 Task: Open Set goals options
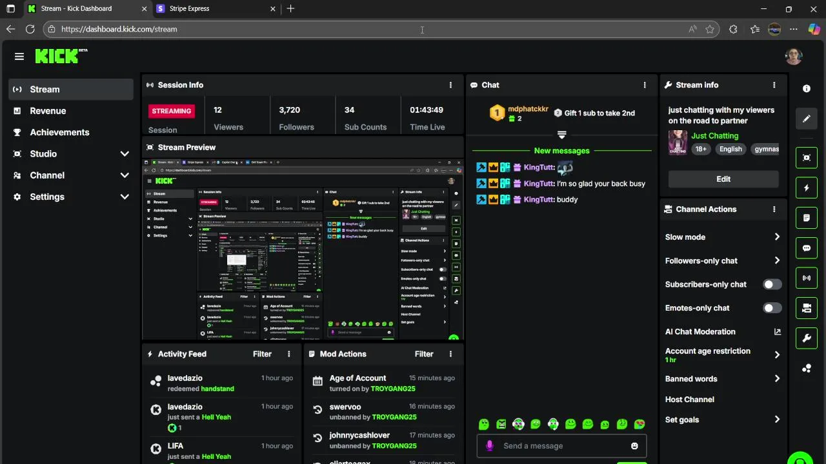click(x=723, y=420)
